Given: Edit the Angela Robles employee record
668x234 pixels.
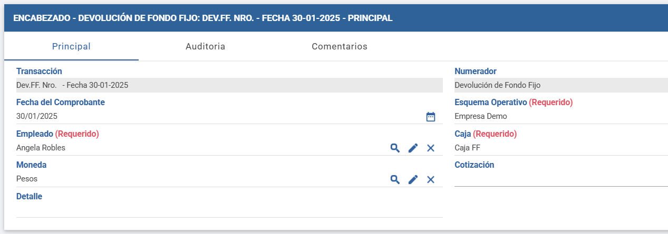Looking at the screenshot, I should [413, 148].
